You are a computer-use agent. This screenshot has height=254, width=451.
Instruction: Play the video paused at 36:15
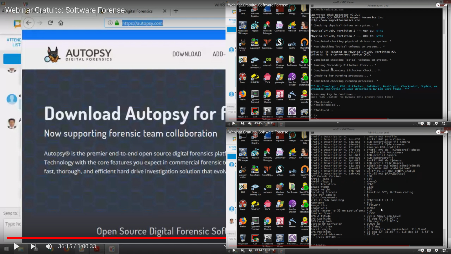16,247
